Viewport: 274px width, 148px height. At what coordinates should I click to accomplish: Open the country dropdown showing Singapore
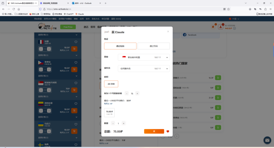click(x=144, y=57)
